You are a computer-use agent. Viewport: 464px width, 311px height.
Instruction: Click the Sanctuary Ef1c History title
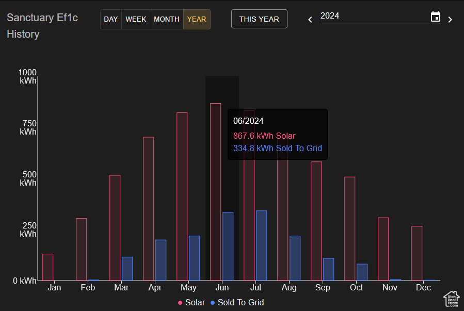click(x=42, y=26)
